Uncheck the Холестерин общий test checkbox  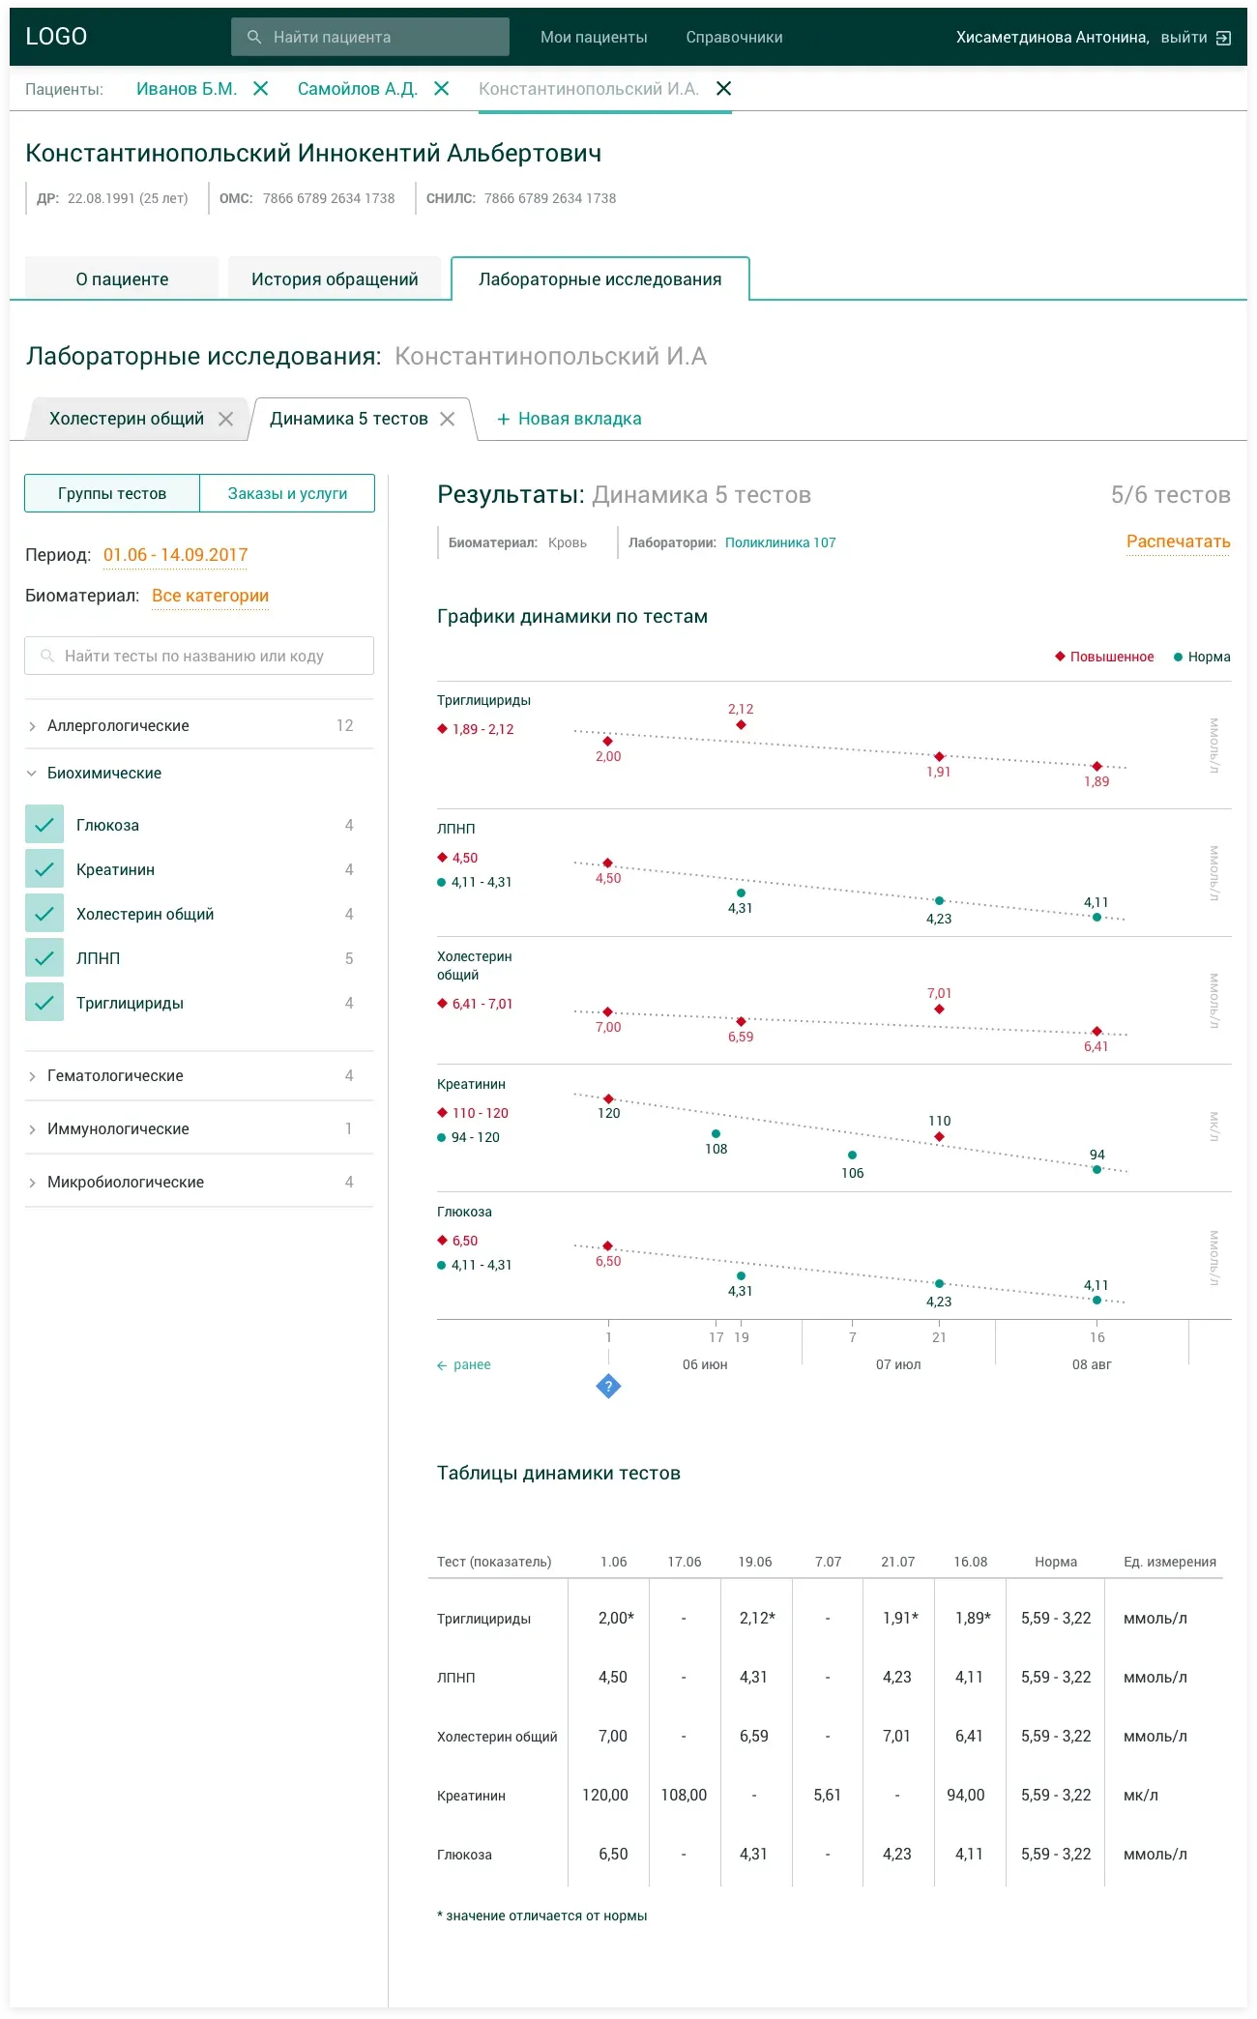tap(44, 914)
